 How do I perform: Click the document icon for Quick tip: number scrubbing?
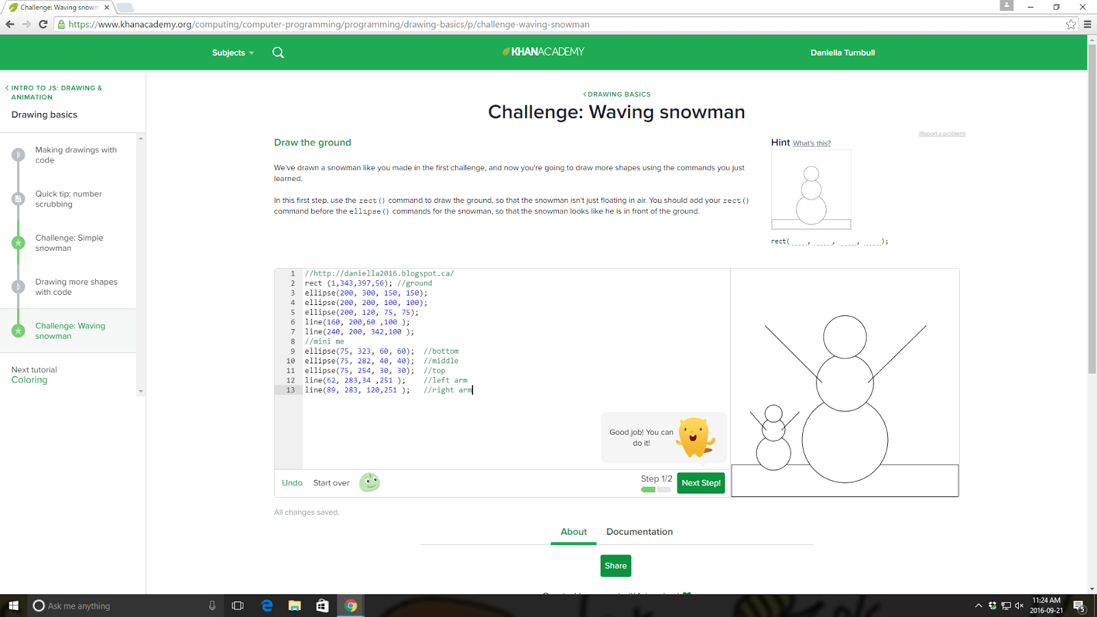(x=17, y=199)
